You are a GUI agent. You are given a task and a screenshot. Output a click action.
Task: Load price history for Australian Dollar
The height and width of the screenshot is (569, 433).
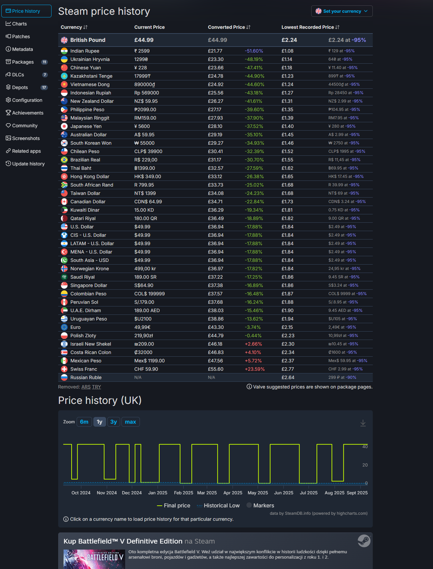pos(88,135)
